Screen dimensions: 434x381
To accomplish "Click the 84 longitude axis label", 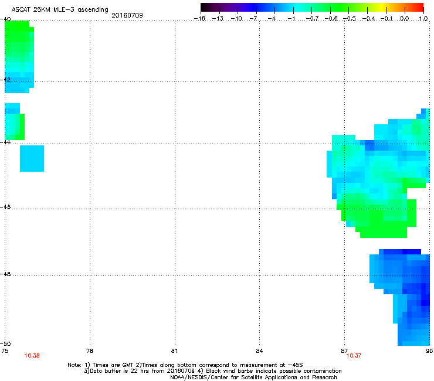I will (259, 351).
